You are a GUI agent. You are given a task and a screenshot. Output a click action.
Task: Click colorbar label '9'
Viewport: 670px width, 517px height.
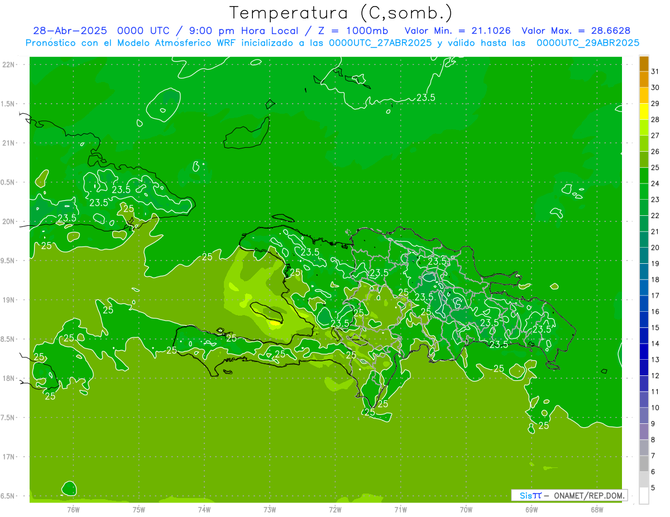pos(653,424)
